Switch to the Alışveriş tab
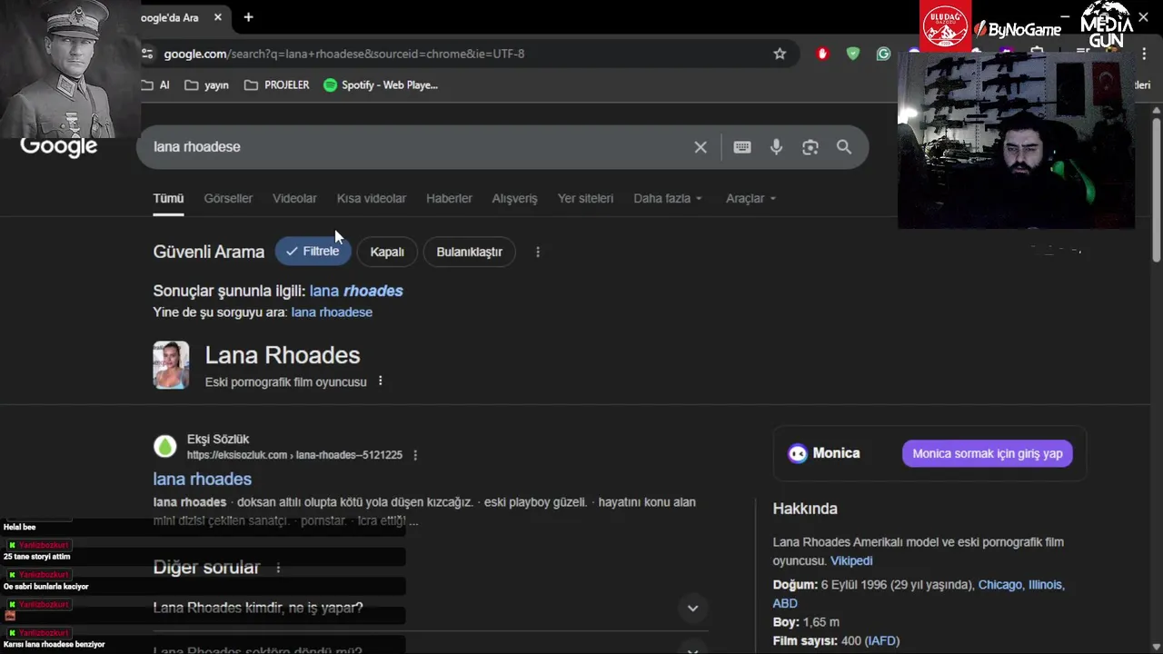 [515, 198]
